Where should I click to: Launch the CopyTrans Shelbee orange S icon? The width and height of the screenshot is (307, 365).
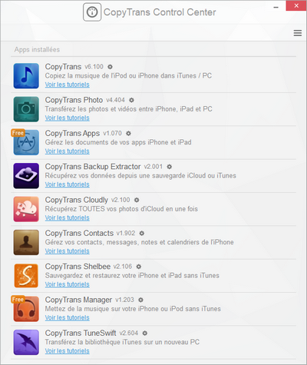click(26, 276)
